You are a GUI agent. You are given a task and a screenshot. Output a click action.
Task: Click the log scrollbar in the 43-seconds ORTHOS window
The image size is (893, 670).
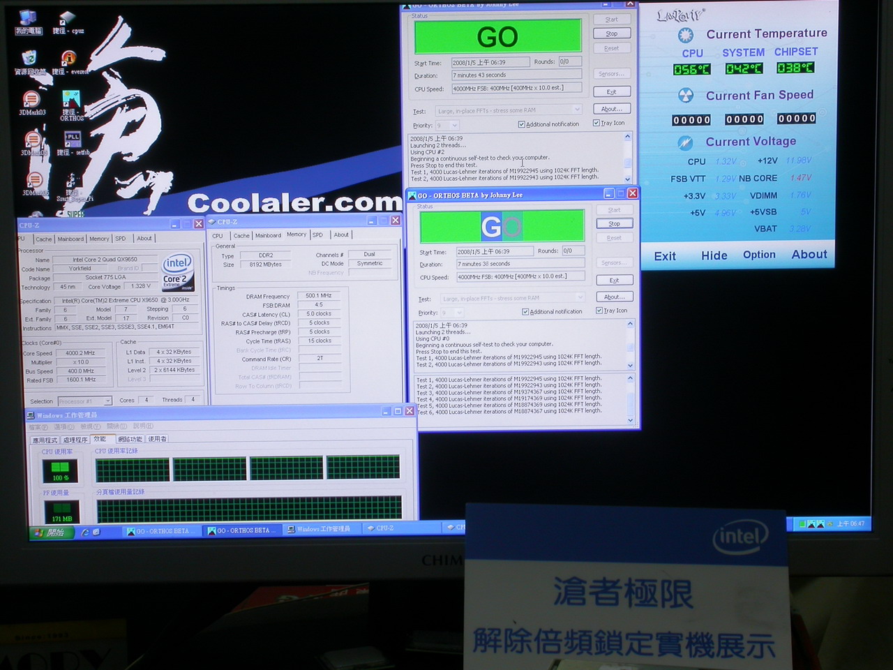[x=628, y=158]
